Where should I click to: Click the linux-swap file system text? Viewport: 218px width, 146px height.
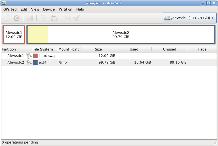pos(48,56)
